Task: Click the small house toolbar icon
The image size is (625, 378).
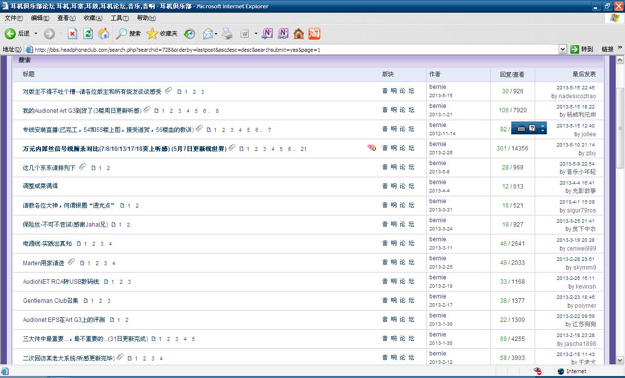Action: pyautogui.click(x=298, y=34)
